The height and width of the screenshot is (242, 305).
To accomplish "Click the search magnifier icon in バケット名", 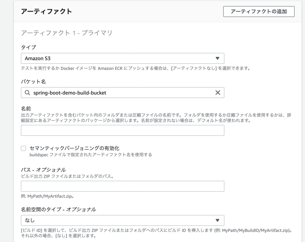I will pyautogui.click(x=27, y=93).
